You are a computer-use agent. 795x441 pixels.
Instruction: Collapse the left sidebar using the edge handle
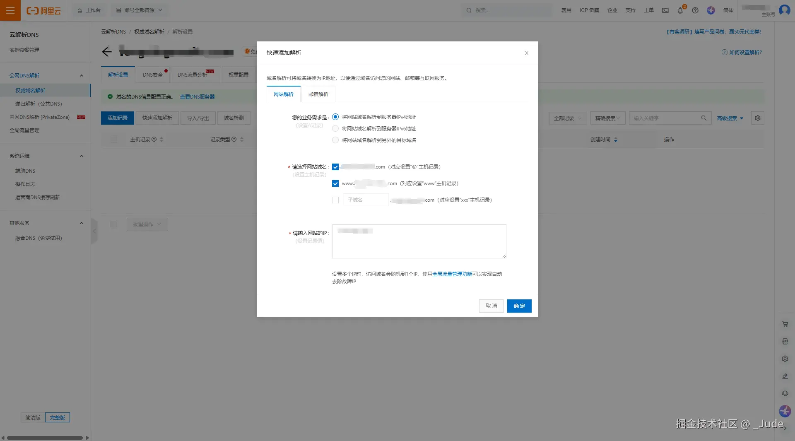click(94, 231)
